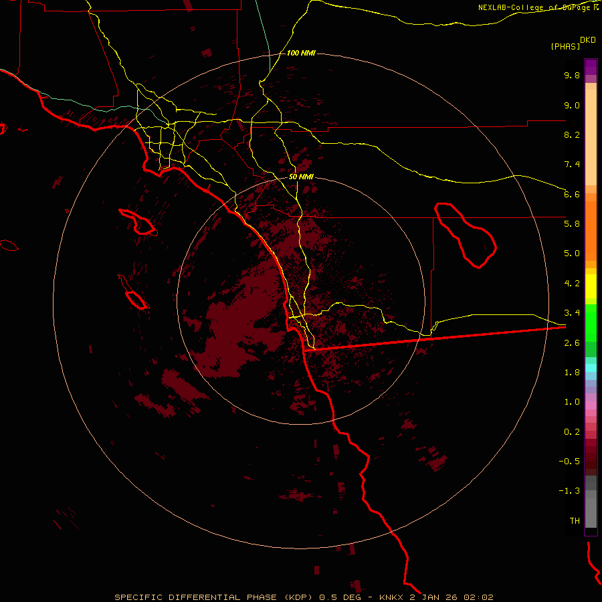602x602 pixels.
Task: Click the 50 NMI range ring label
Action: point(301,177)
